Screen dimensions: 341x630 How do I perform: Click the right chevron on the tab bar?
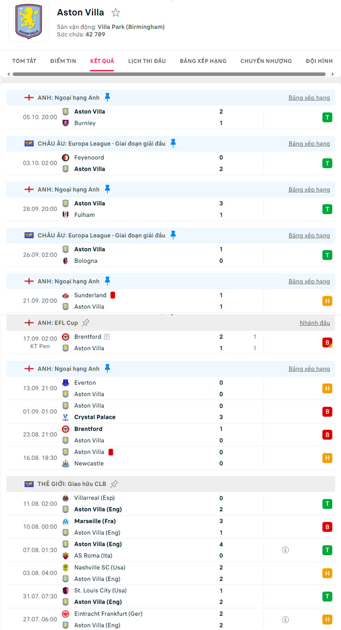pos(333,74)
